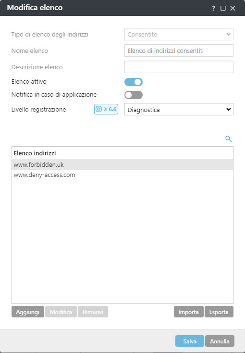Click the Rimuovi button
The height and width of the screenshot is (353, 245).
93,312
